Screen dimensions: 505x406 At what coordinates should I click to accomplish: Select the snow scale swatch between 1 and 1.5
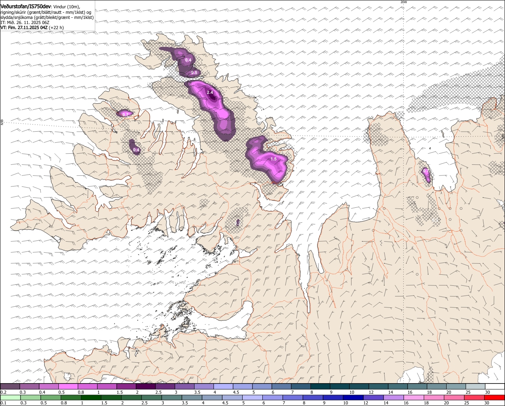107,386
